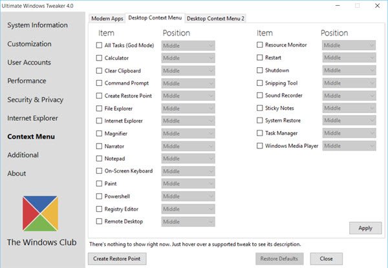Open the About section
This screenshot has height=268, width=388.
coord(16,174)
